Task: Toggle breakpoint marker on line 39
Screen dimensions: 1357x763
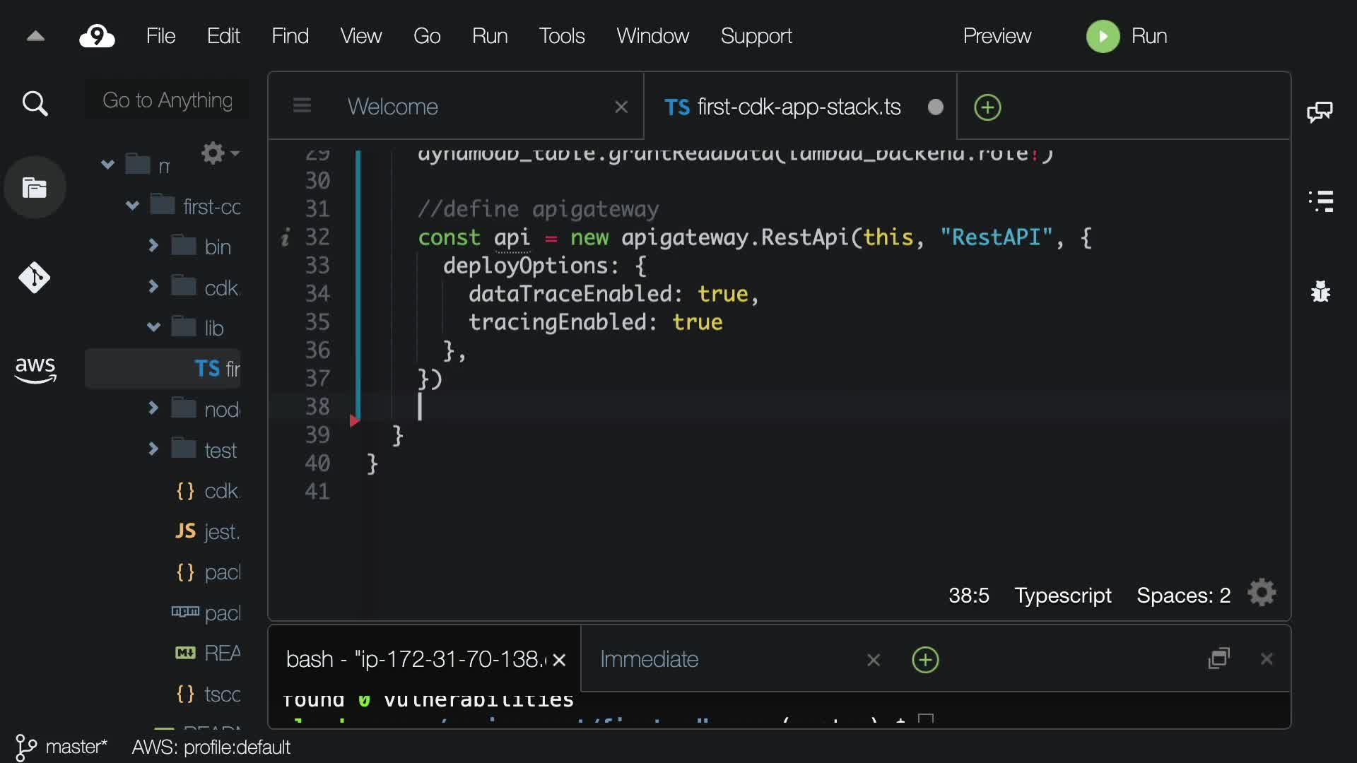Action: [354, 422]
